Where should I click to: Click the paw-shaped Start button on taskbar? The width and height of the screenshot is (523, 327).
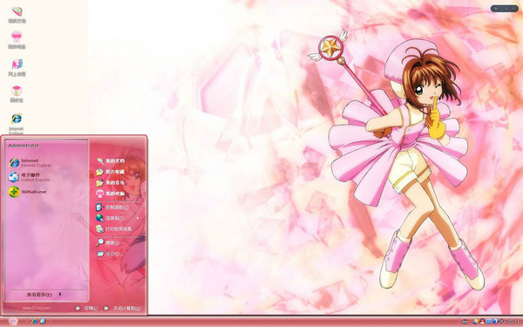(x=13, y=322)
